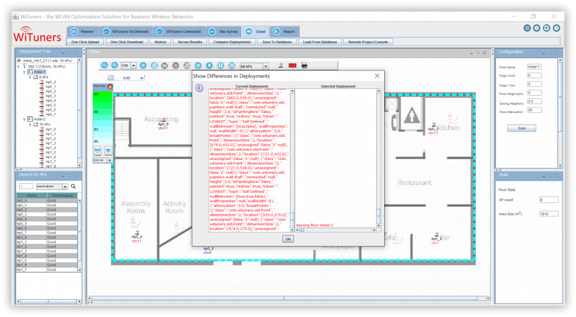Click the Save To Database button
This screenshot has height=317, width=576.
[277, 42]
